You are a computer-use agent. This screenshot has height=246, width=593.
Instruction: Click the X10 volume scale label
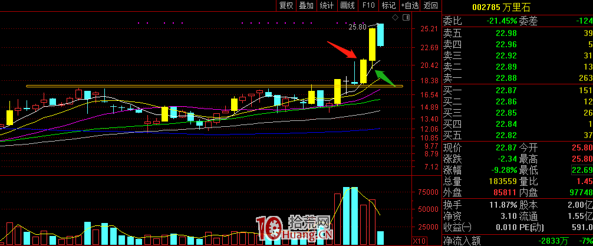coord(419,241)
